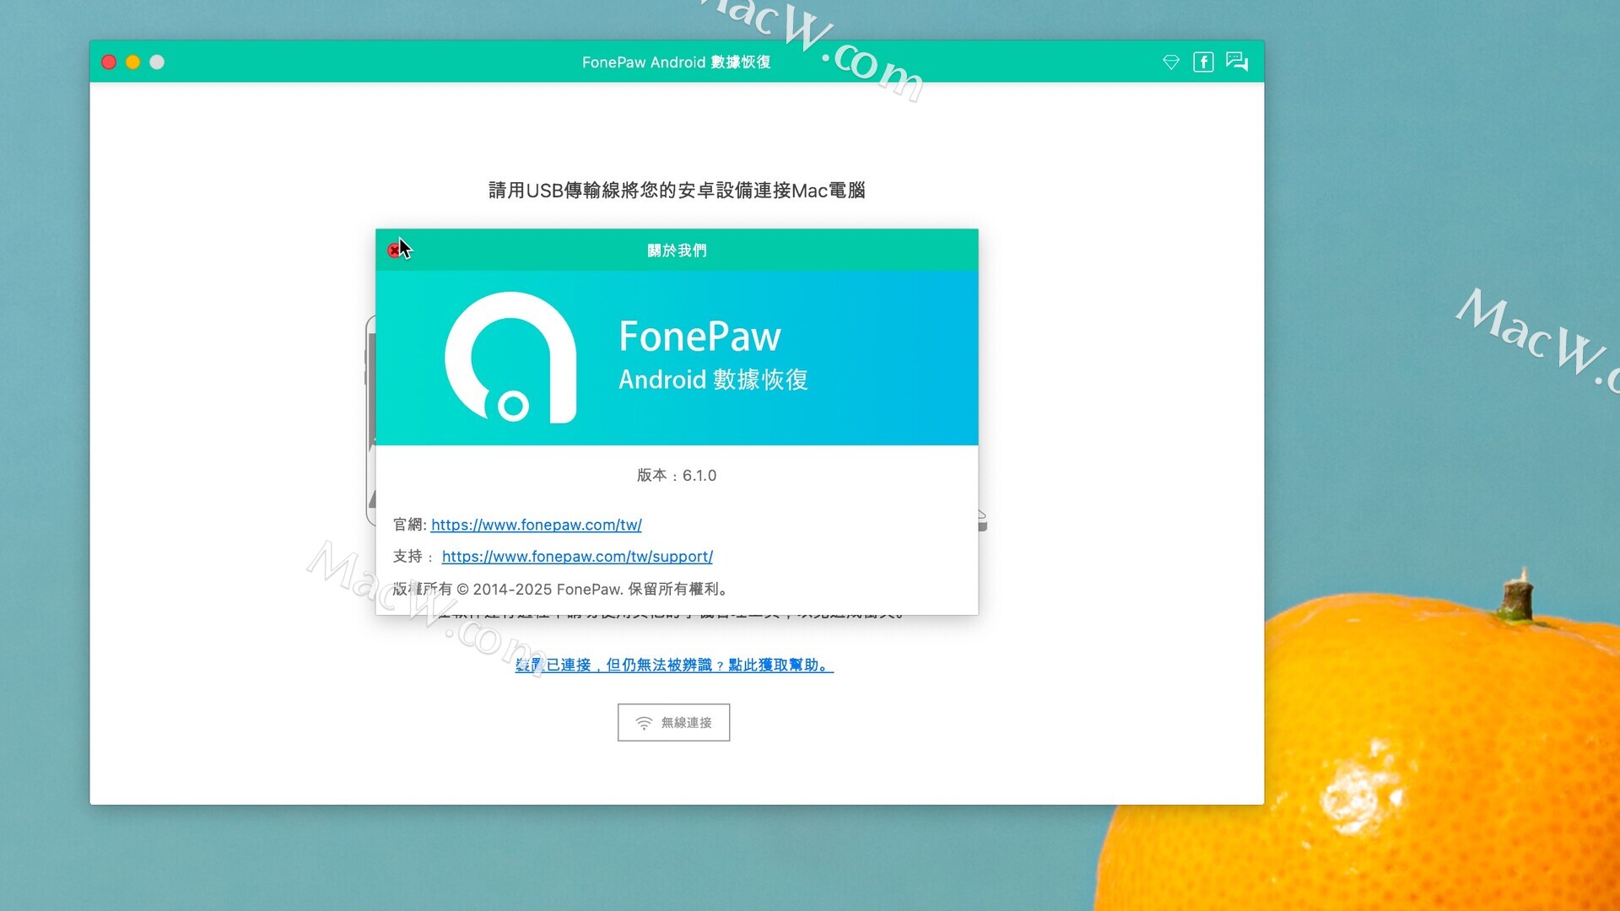
Task: Click the Wi-Fi icon on the wireless button
Action: tap(644, 723)
